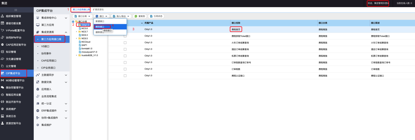The image size is (415, 140).
Task: Click the 集成维护 icon
Action: pyautogui.click(x=38, y=125)
